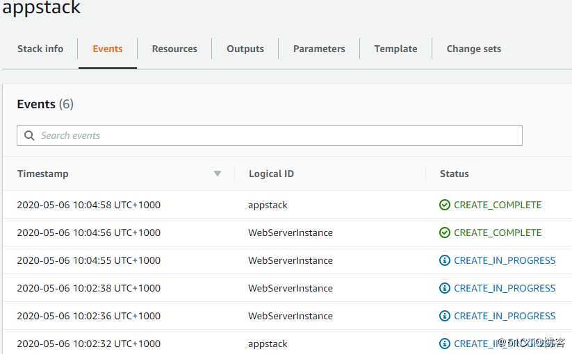Click WebServerInstance logical ID at 10:04:56

point(291,233)
